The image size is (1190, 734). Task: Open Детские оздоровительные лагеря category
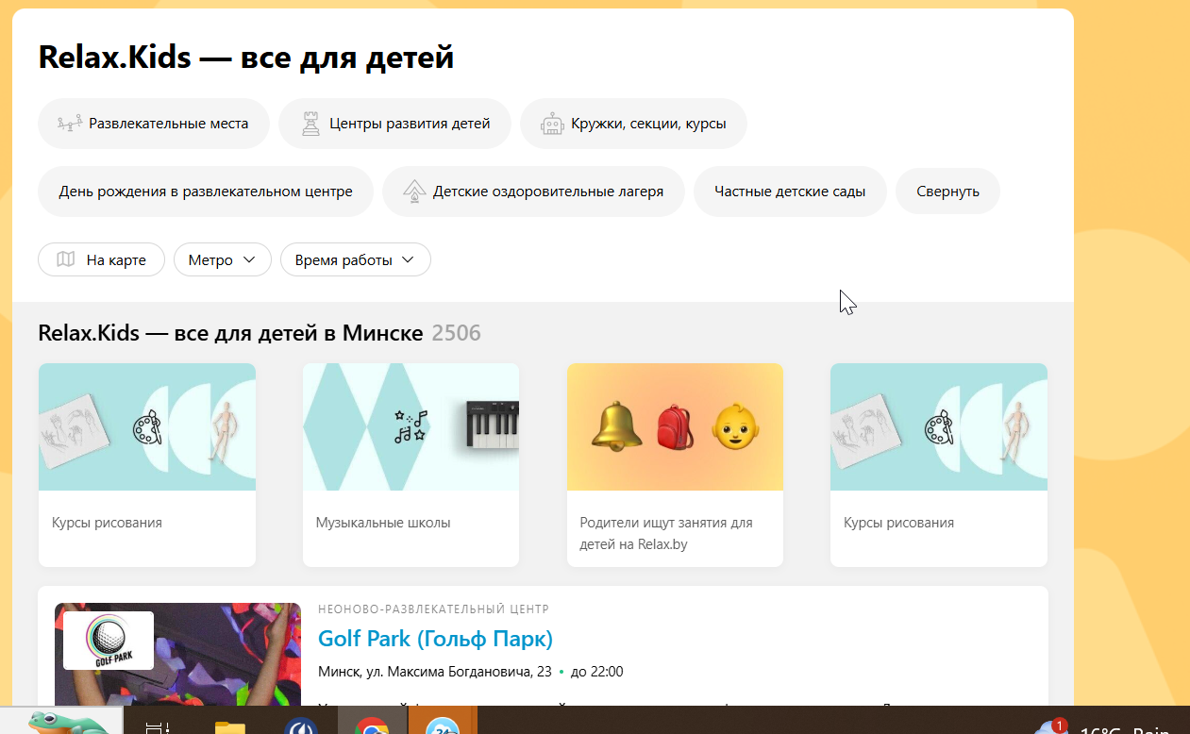(533, 192)
